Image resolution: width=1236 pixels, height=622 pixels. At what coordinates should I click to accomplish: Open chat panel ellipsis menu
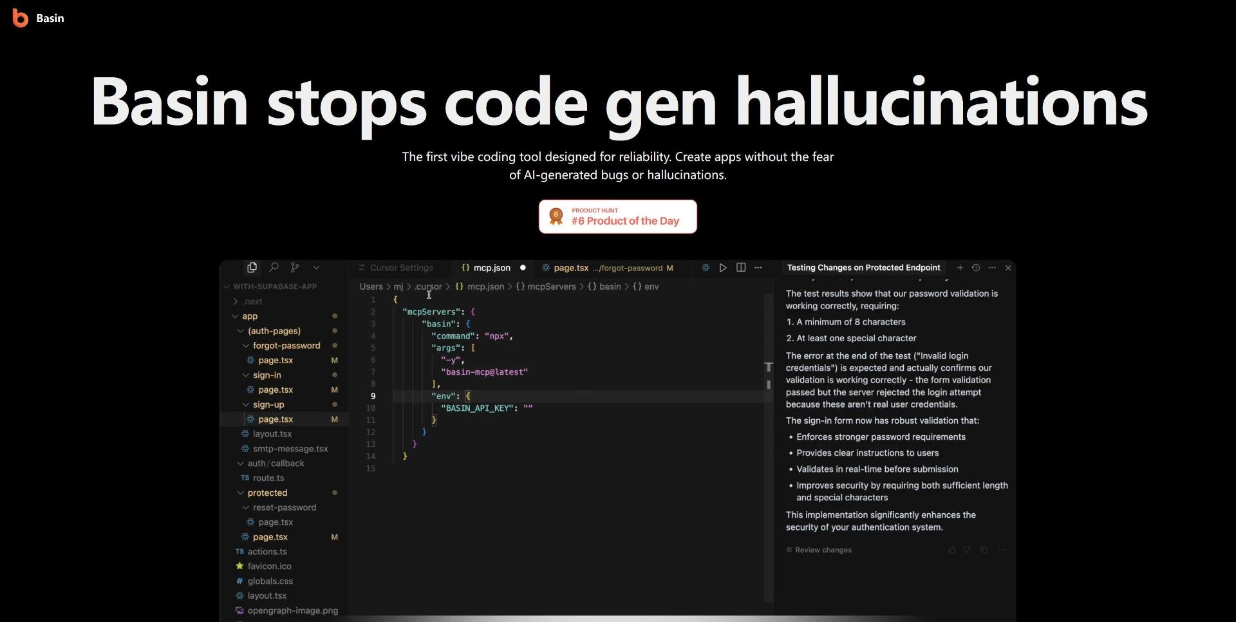tap(992, 268)
